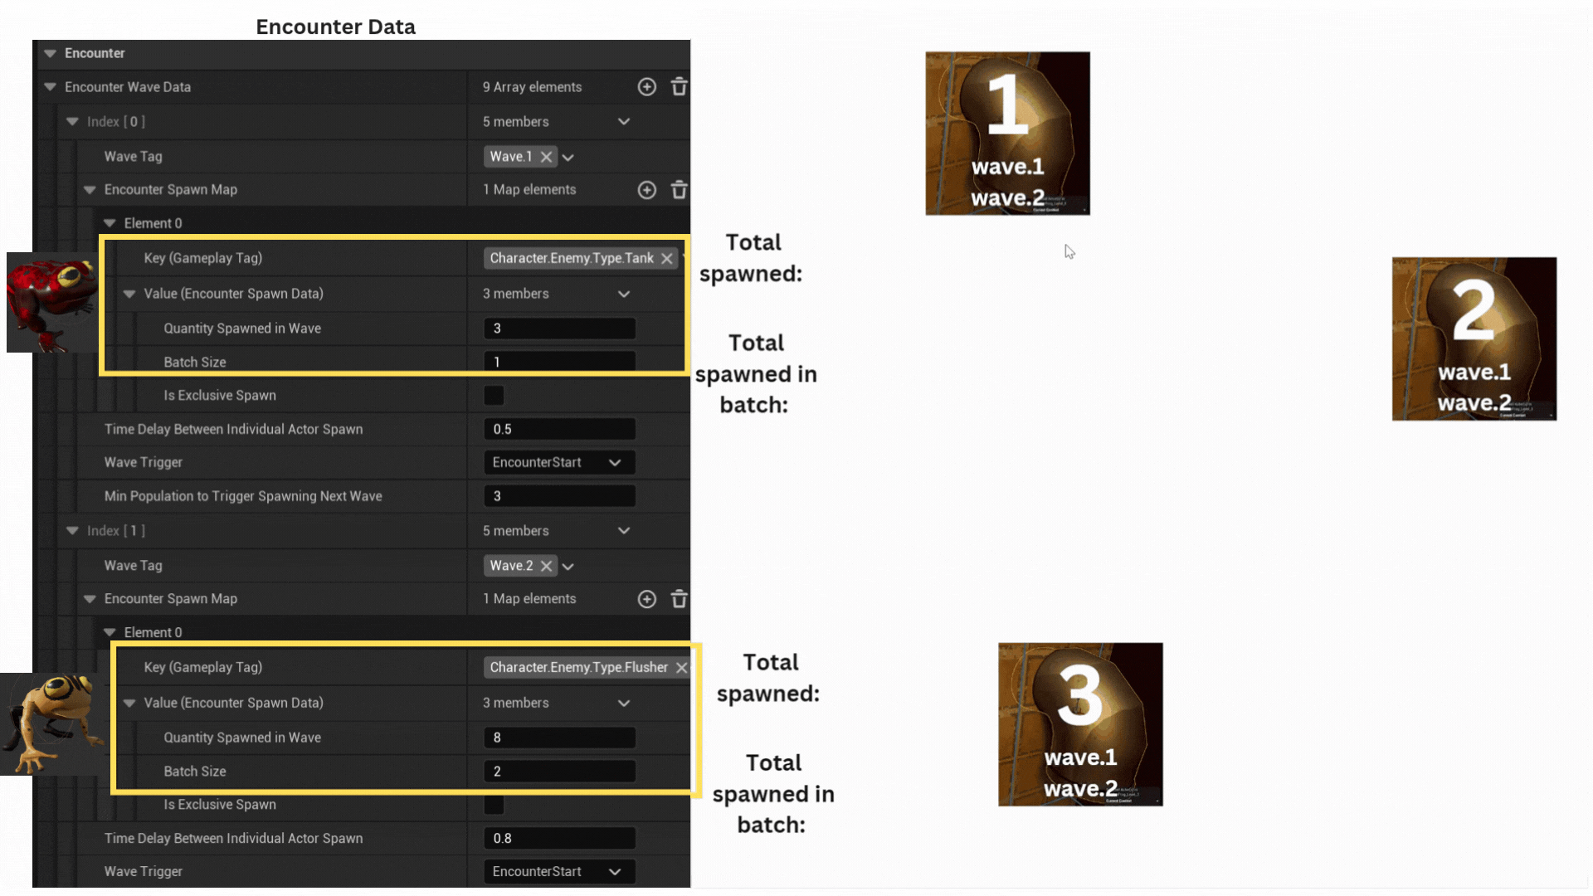This screenshot has width=1593, height=896.
Task: Remove the Wave.2 tag with X
Action: (546, 566)
